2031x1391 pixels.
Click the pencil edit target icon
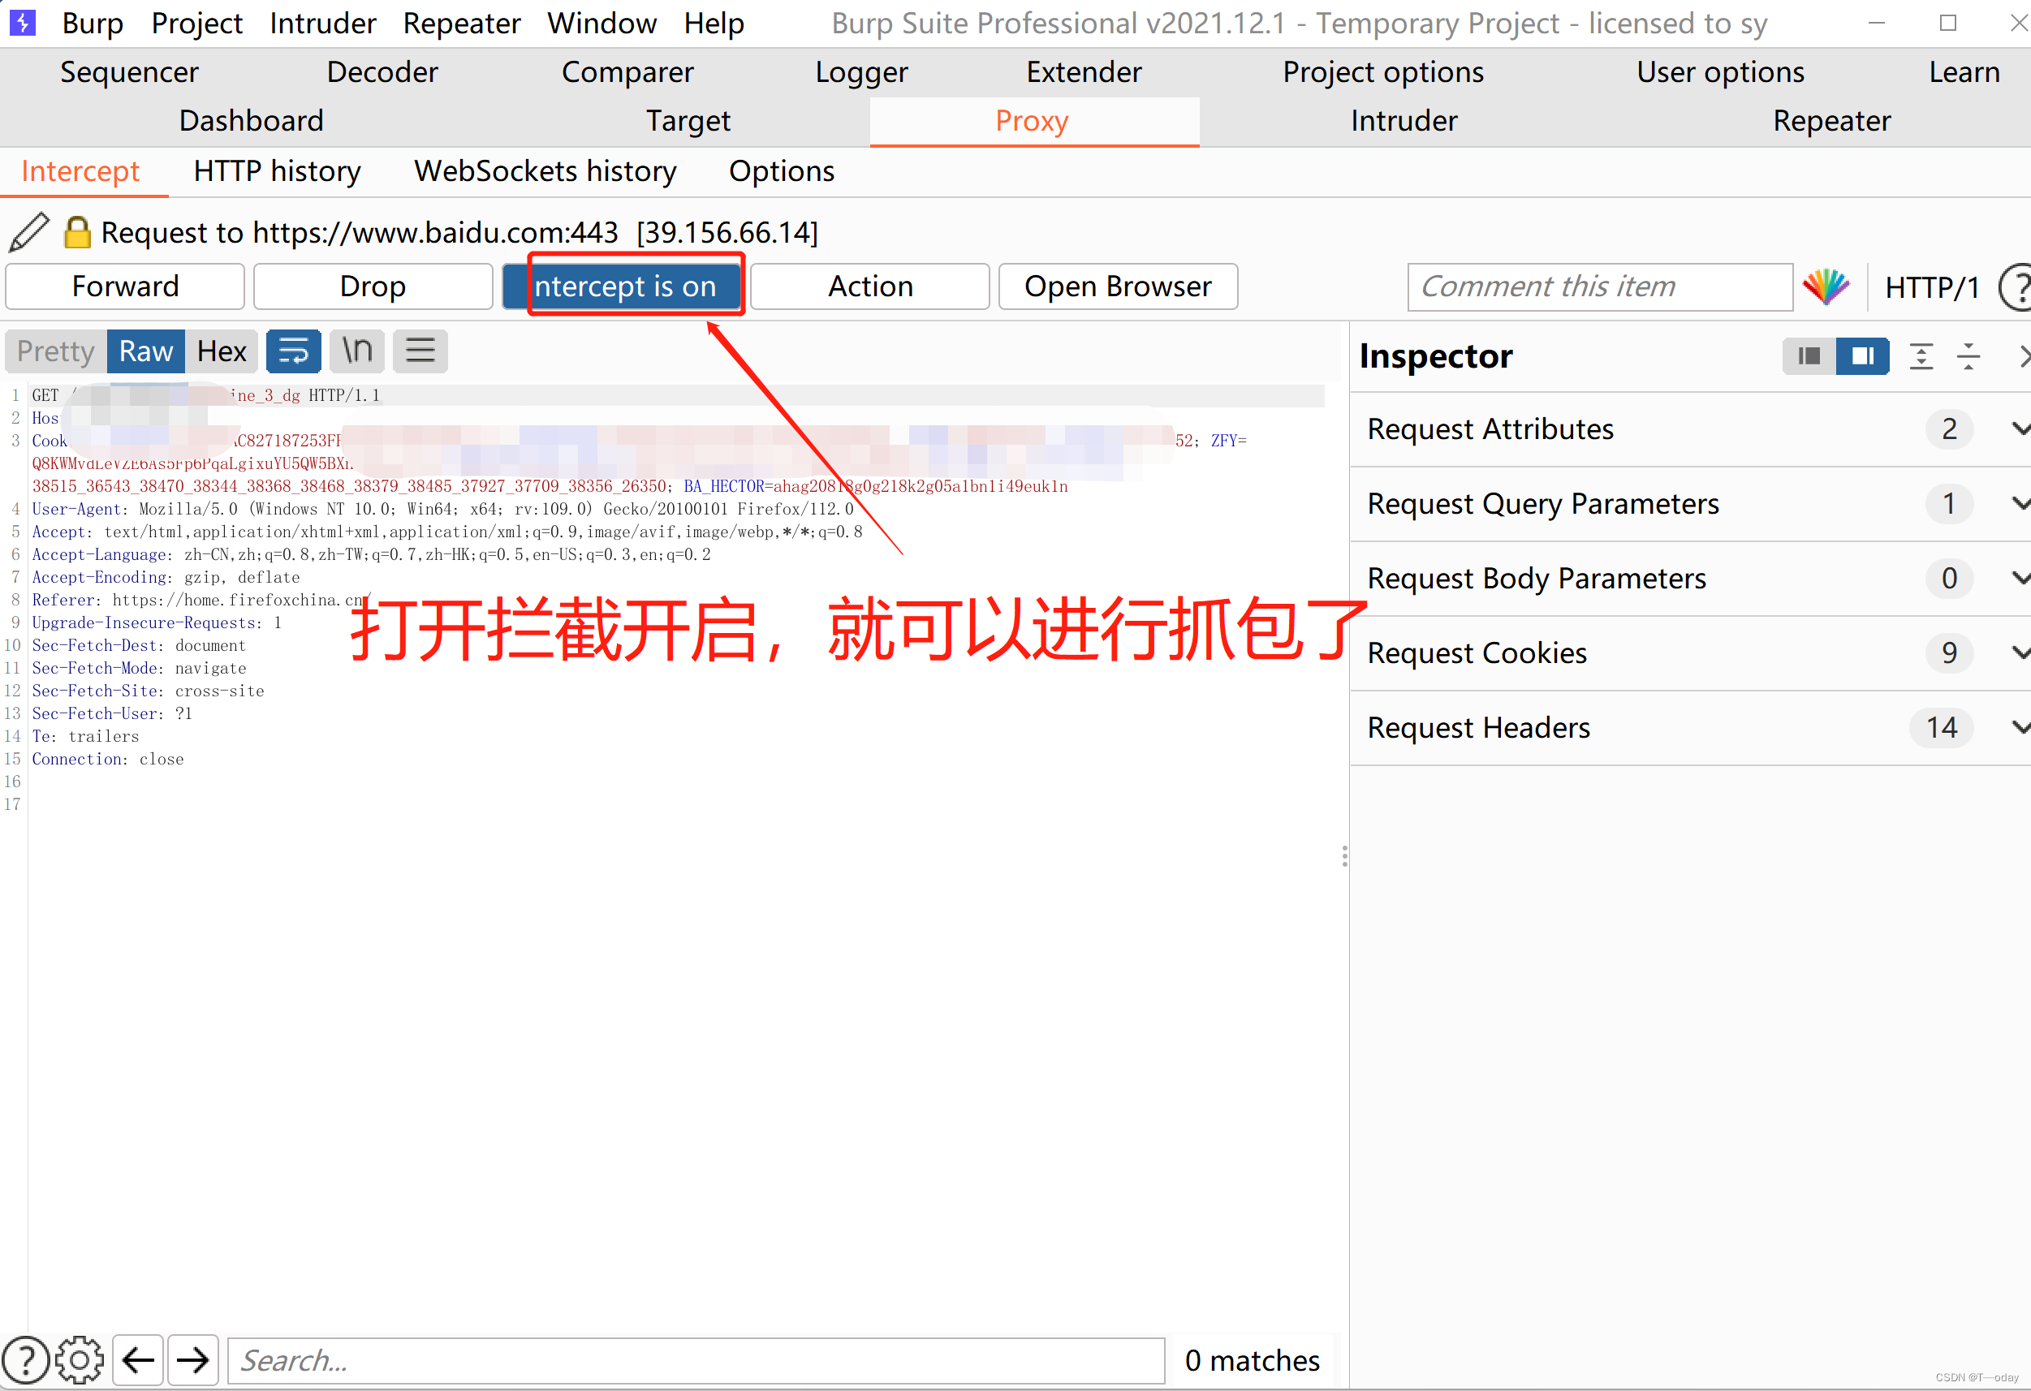29,232
